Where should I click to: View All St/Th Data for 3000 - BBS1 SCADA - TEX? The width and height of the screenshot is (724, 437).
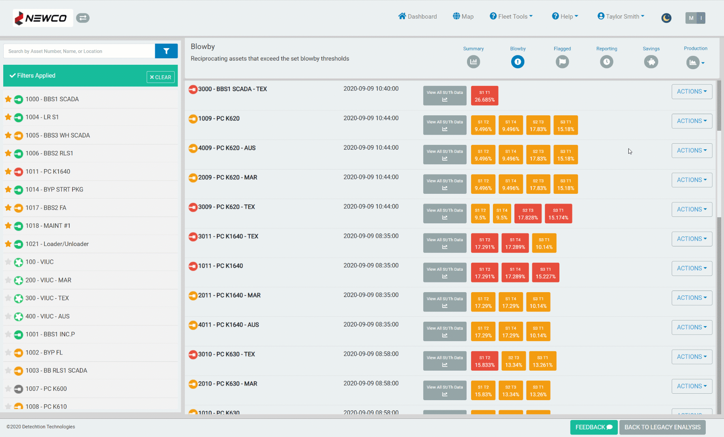tap(445, 95)
